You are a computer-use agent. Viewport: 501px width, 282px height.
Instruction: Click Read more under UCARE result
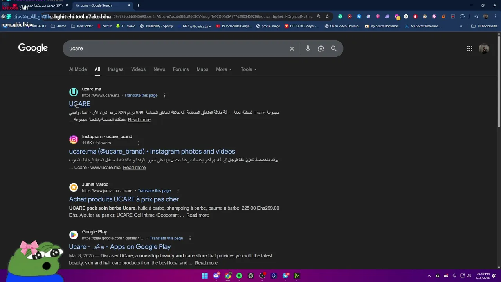(139, 120)
